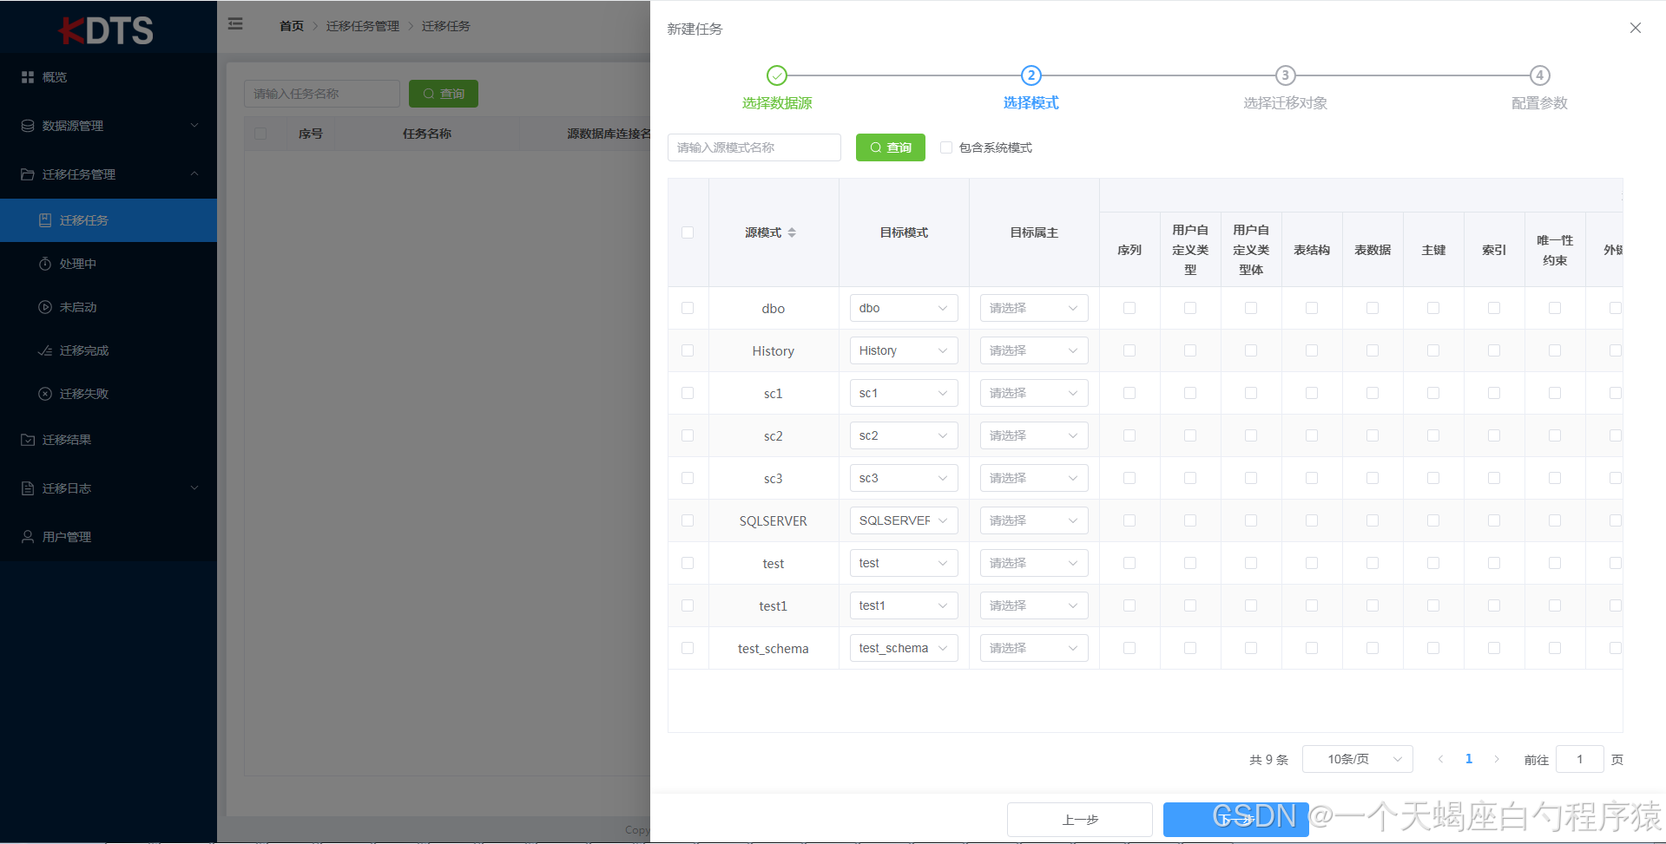1666x844 pixels.
Task: Click the 迁移结果 folder-check icon
Action: [x=28, y=440]
